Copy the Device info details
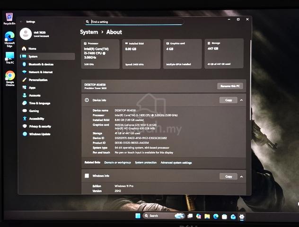Image resolution: width=299 pixels, height=227 pixels. pos(229,100)
